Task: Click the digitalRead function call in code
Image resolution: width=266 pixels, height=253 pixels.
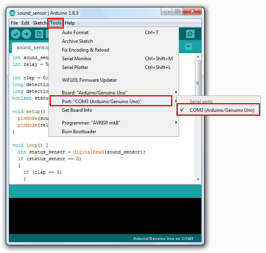Action: [x=89, y=152]
